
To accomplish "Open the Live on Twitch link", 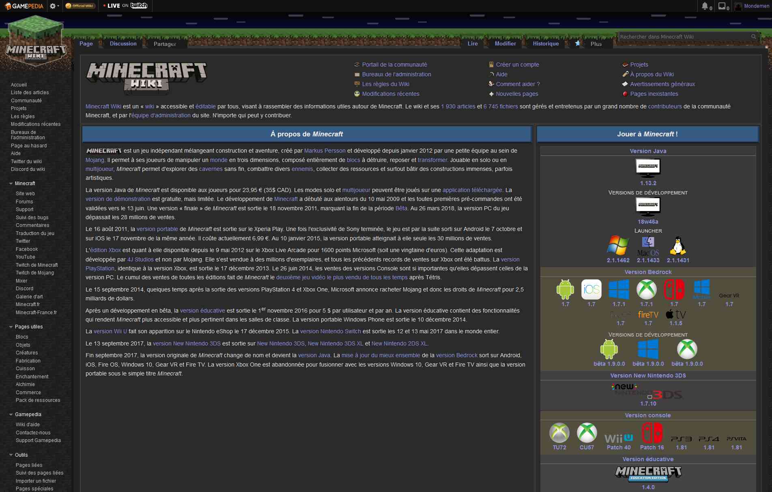I will pyautogui.click(x=125, y=6).
